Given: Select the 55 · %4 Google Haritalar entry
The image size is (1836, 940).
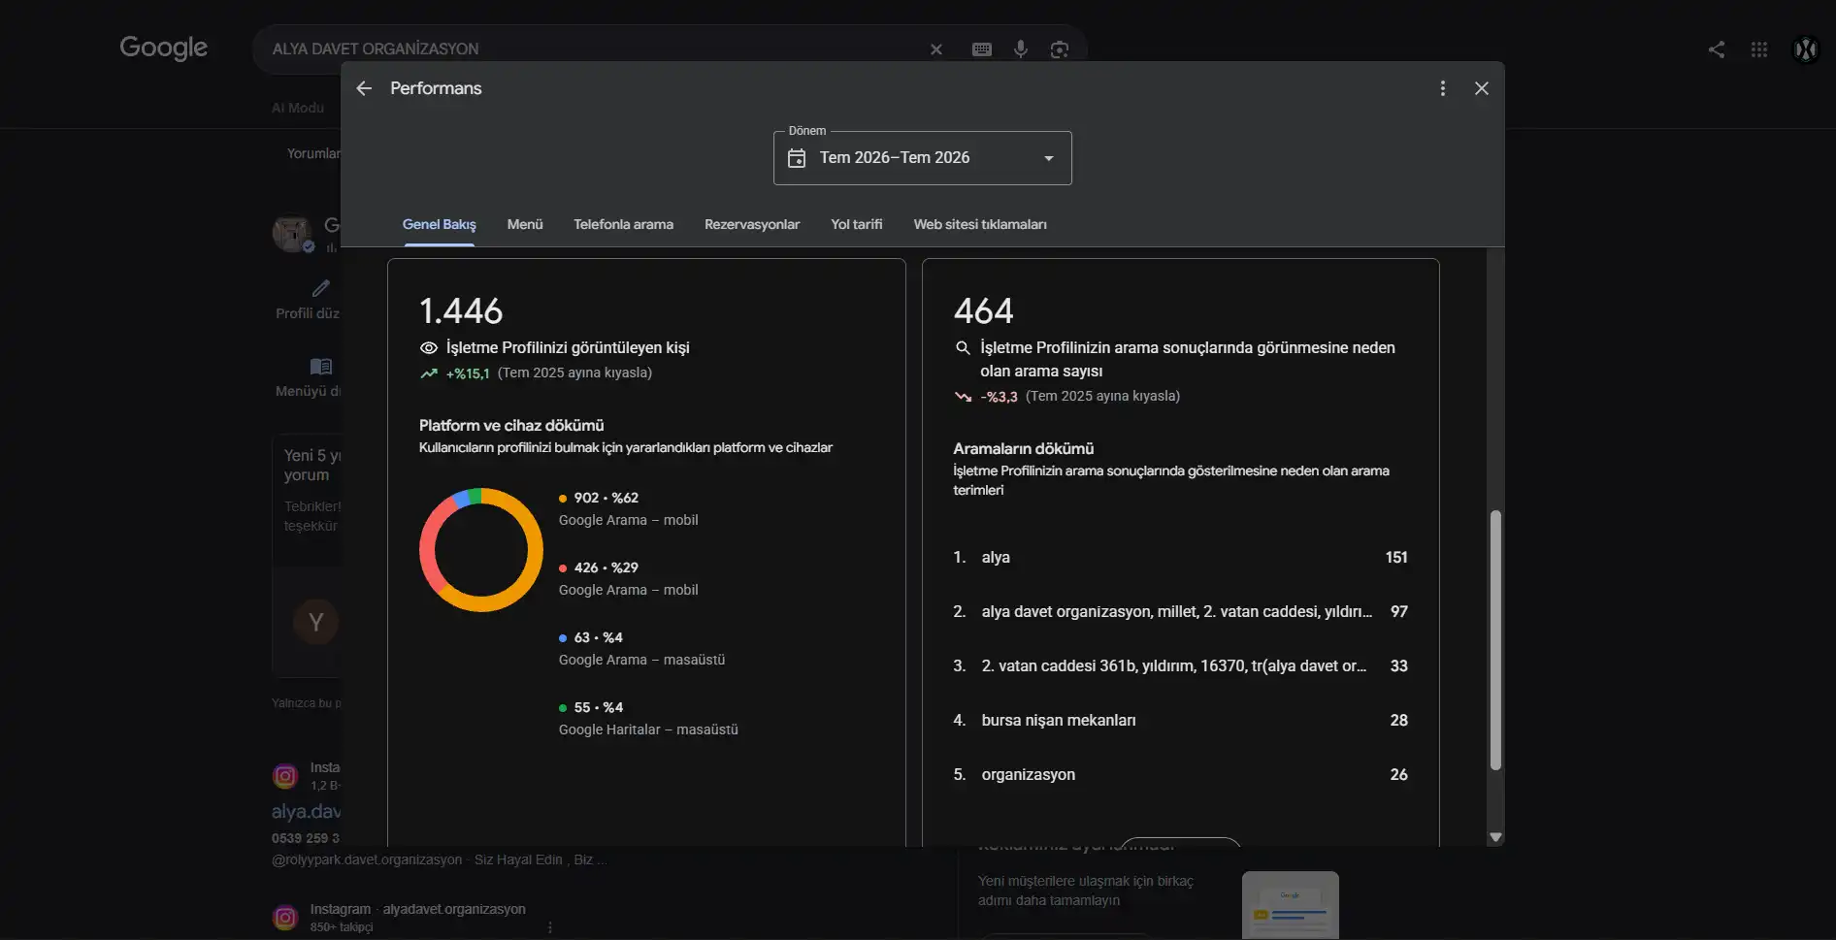Looking at the screenshot, I should pyautogui.click(x=648, y=718).
